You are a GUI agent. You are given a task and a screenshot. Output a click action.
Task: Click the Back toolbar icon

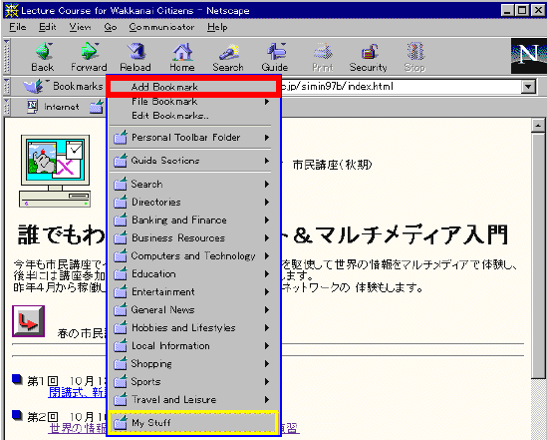point(43,57)
